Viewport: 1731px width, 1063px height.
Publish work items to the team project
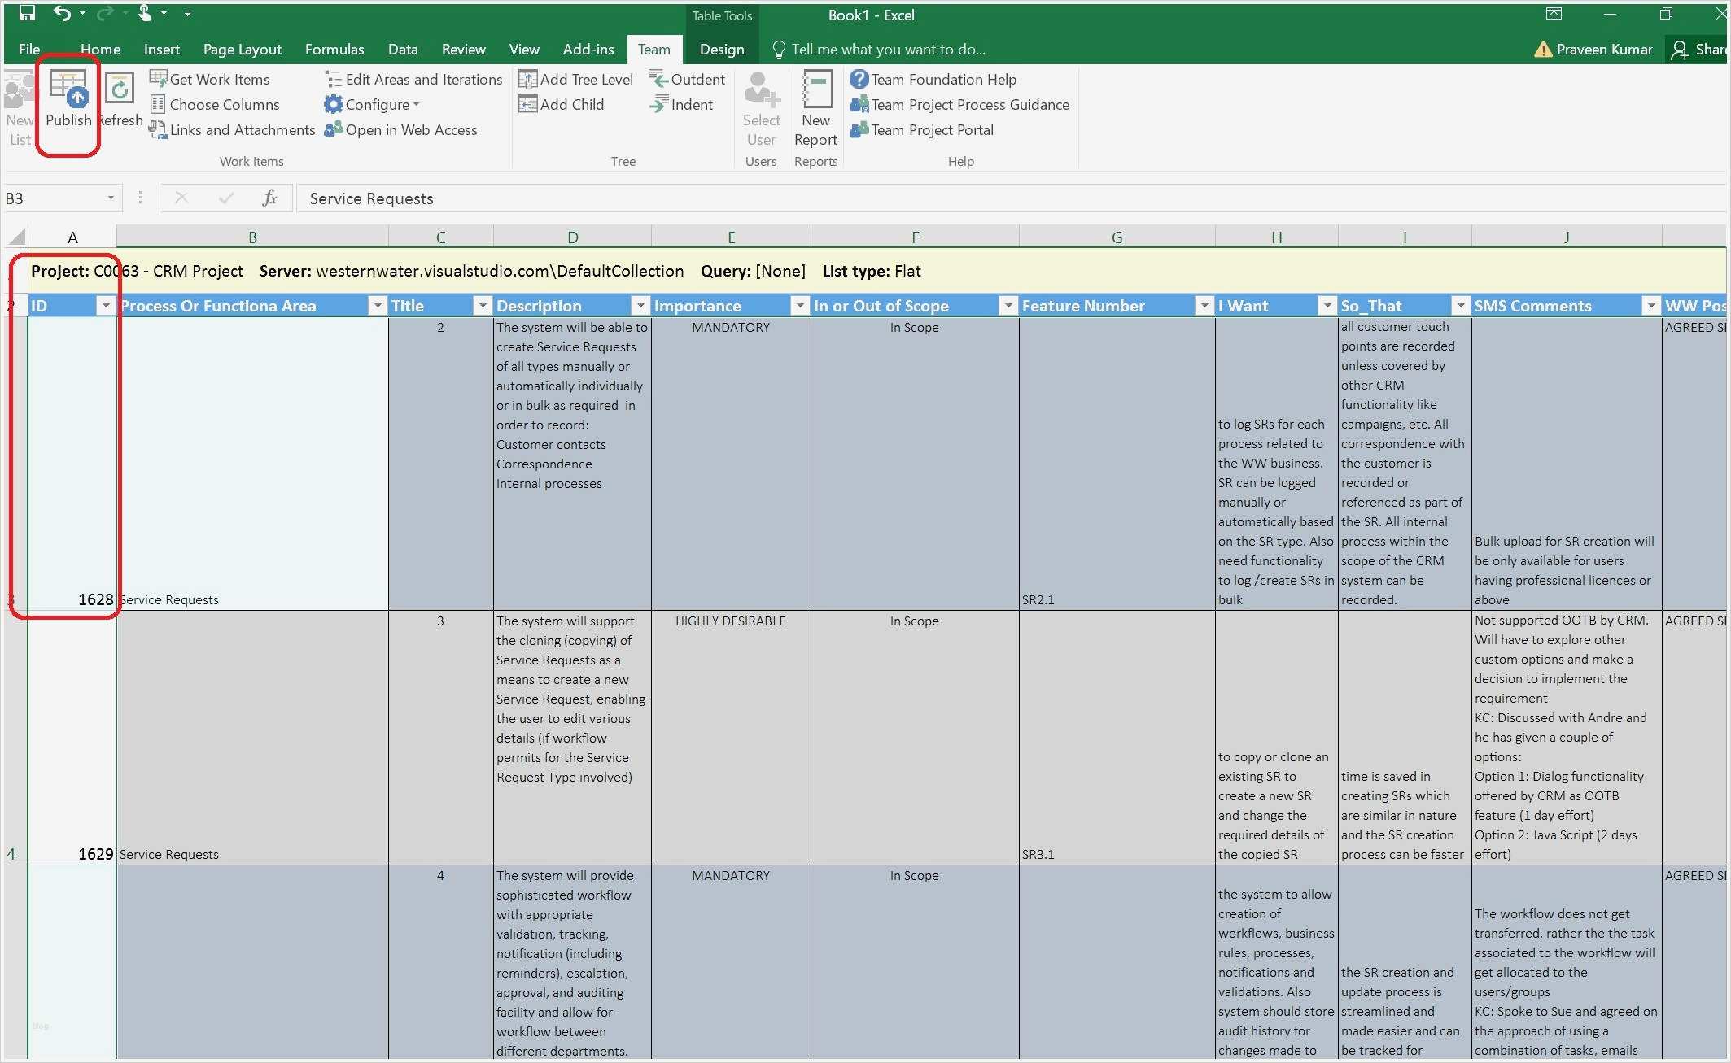67,107
